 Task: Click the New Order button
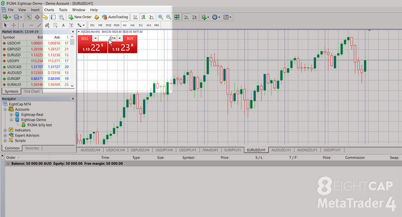80,17
